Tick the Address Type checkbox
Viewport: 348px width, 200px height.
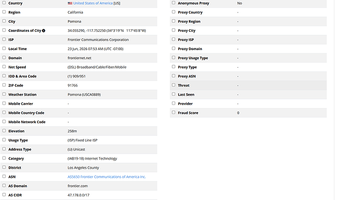[4, 149]
